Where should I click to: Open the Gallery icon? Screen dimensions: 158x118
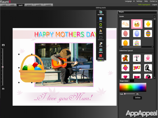pyautogui.click(x=101, y=50)
